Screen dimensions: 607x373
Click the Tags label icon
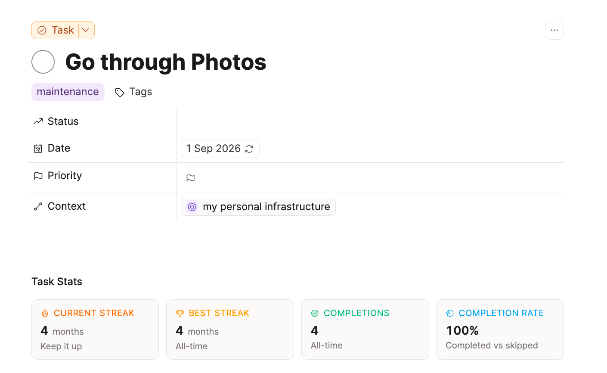(120, 92)
